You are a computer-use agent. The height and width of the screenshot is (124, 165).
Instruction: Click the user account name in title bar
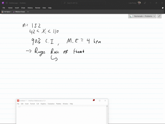click(x=132, y=3)
